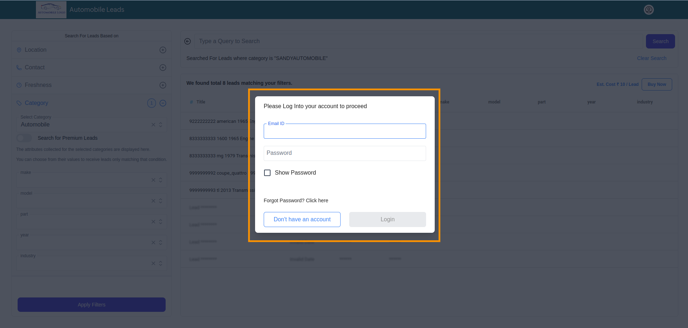Click the Apply Filters button
Screen dimensions: 688x328
92,305
